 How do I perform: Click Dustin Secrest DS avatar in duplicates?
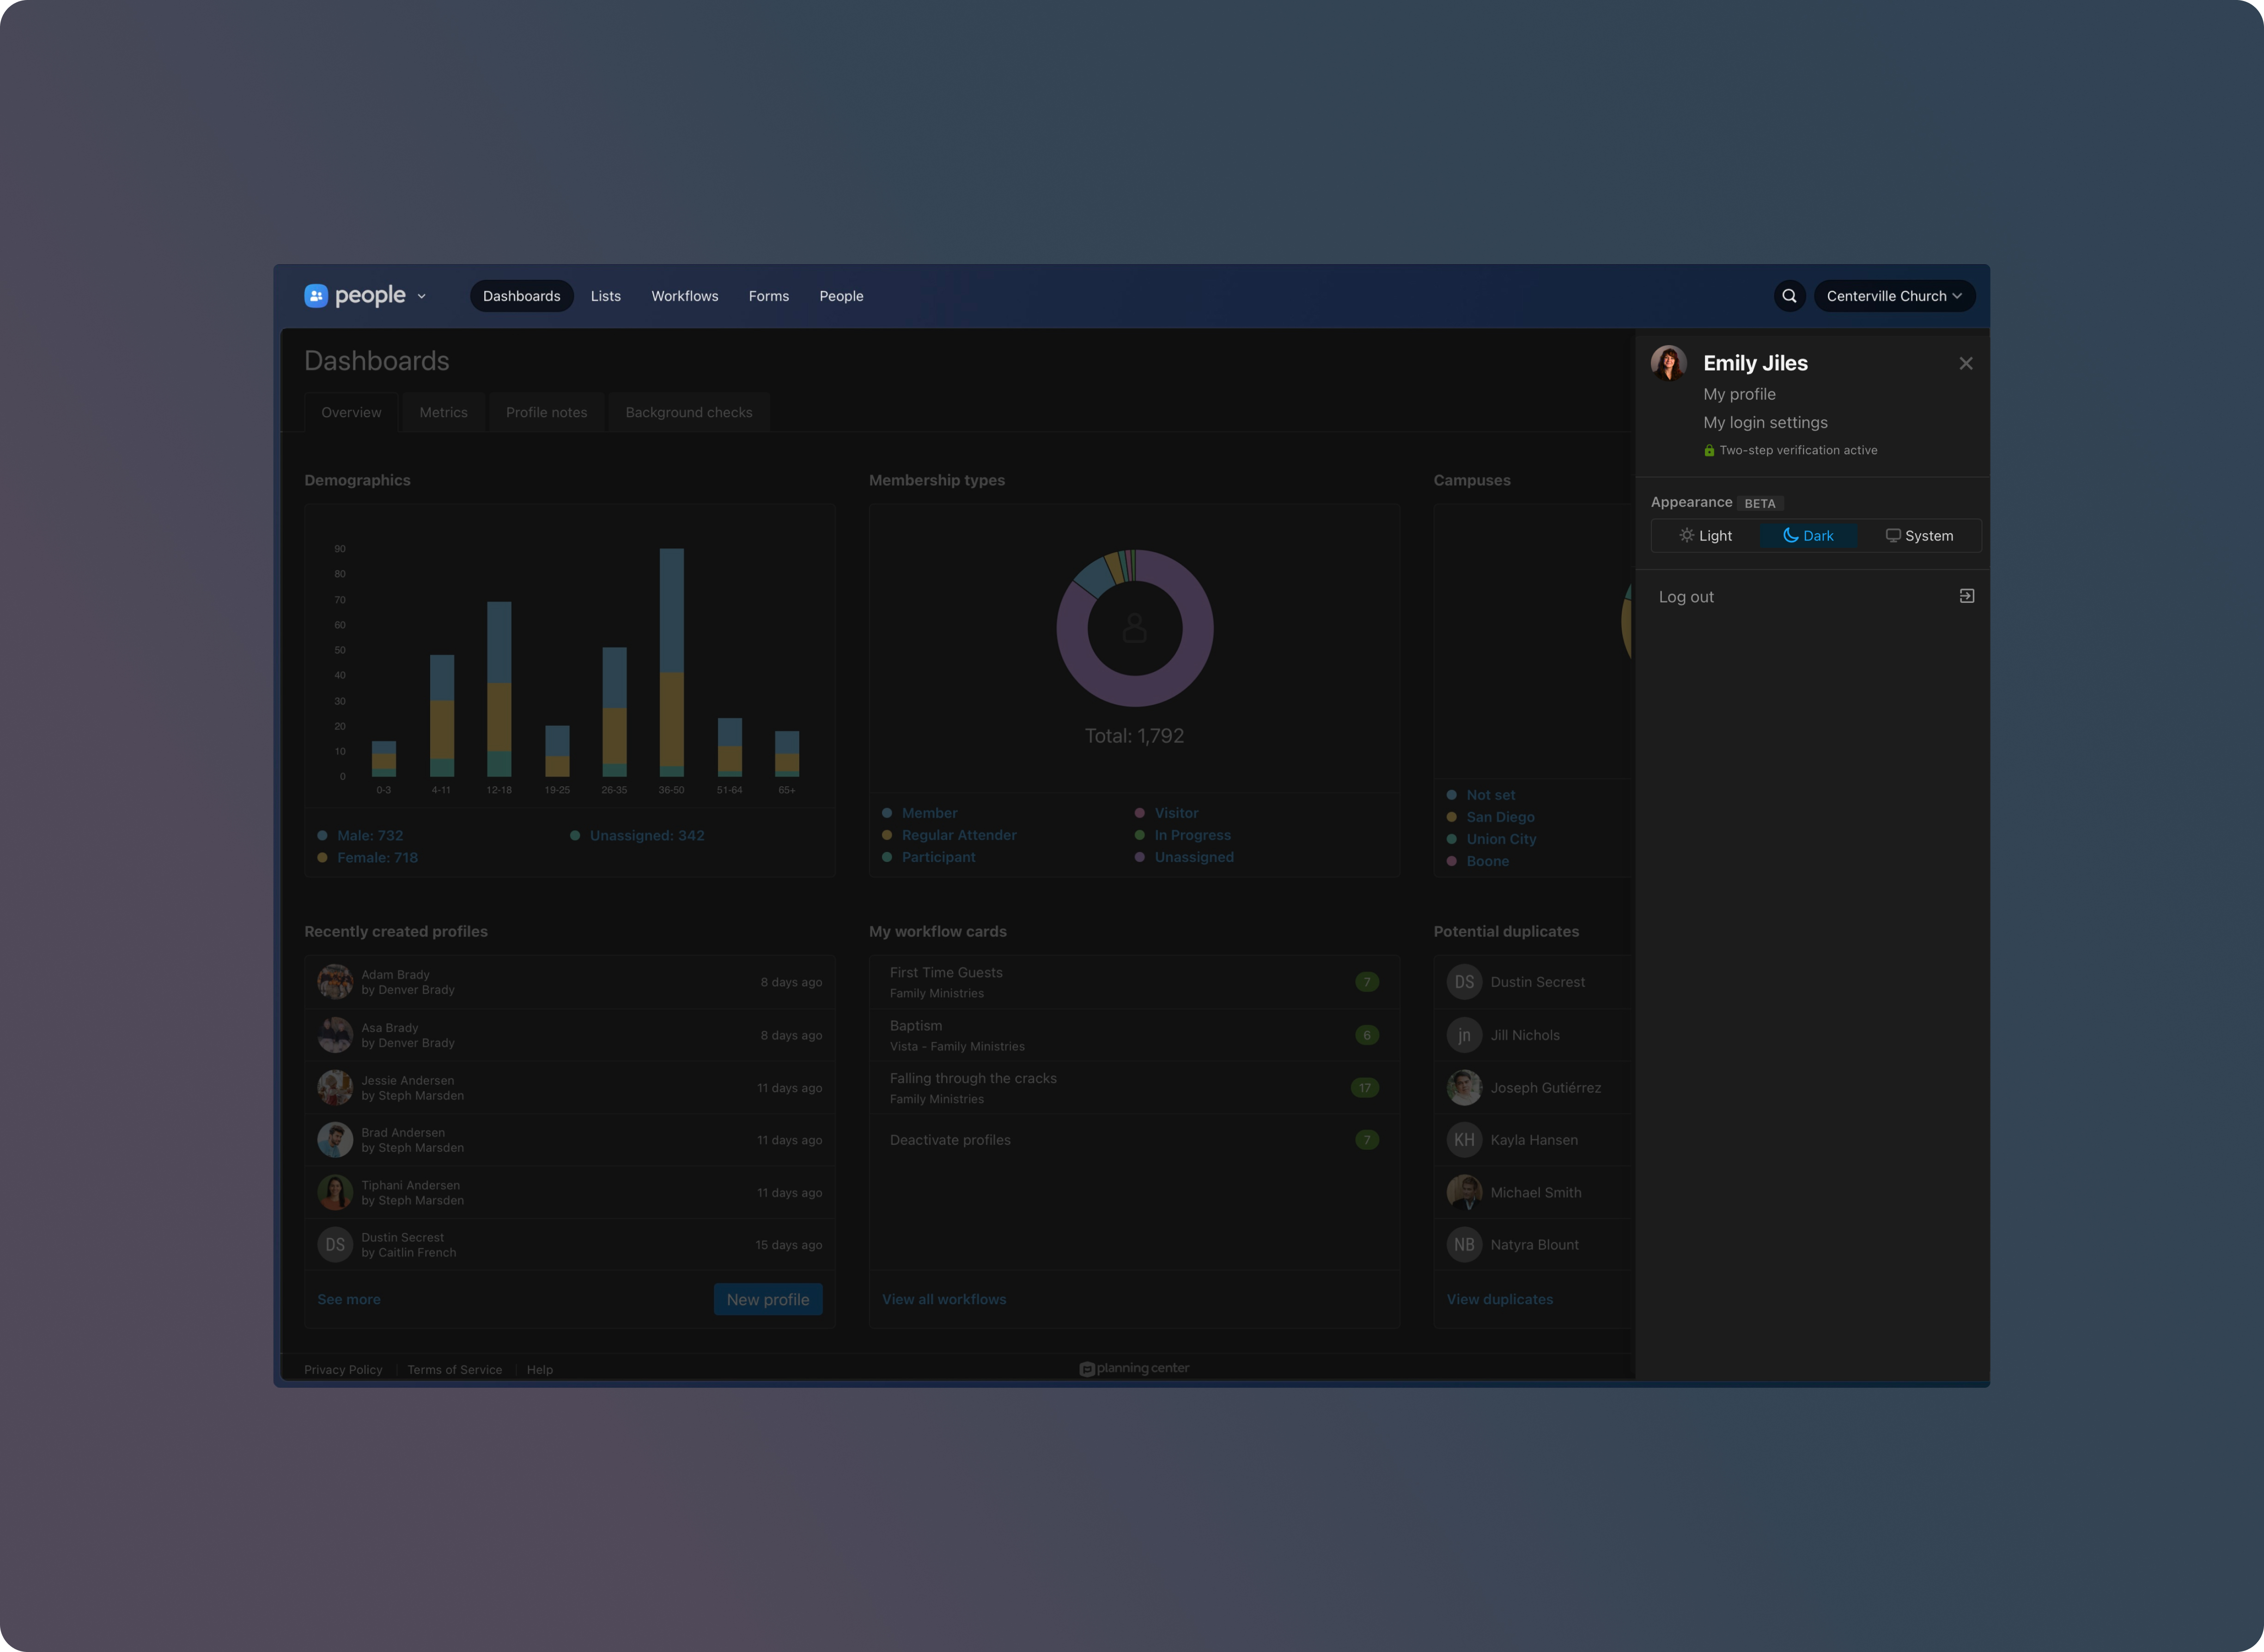pos(1464,982)
